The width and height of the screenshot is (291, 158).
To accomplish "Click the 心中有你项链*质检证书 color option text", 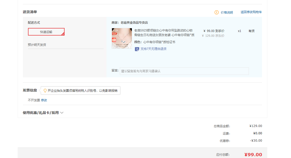I will click(159, 42).
